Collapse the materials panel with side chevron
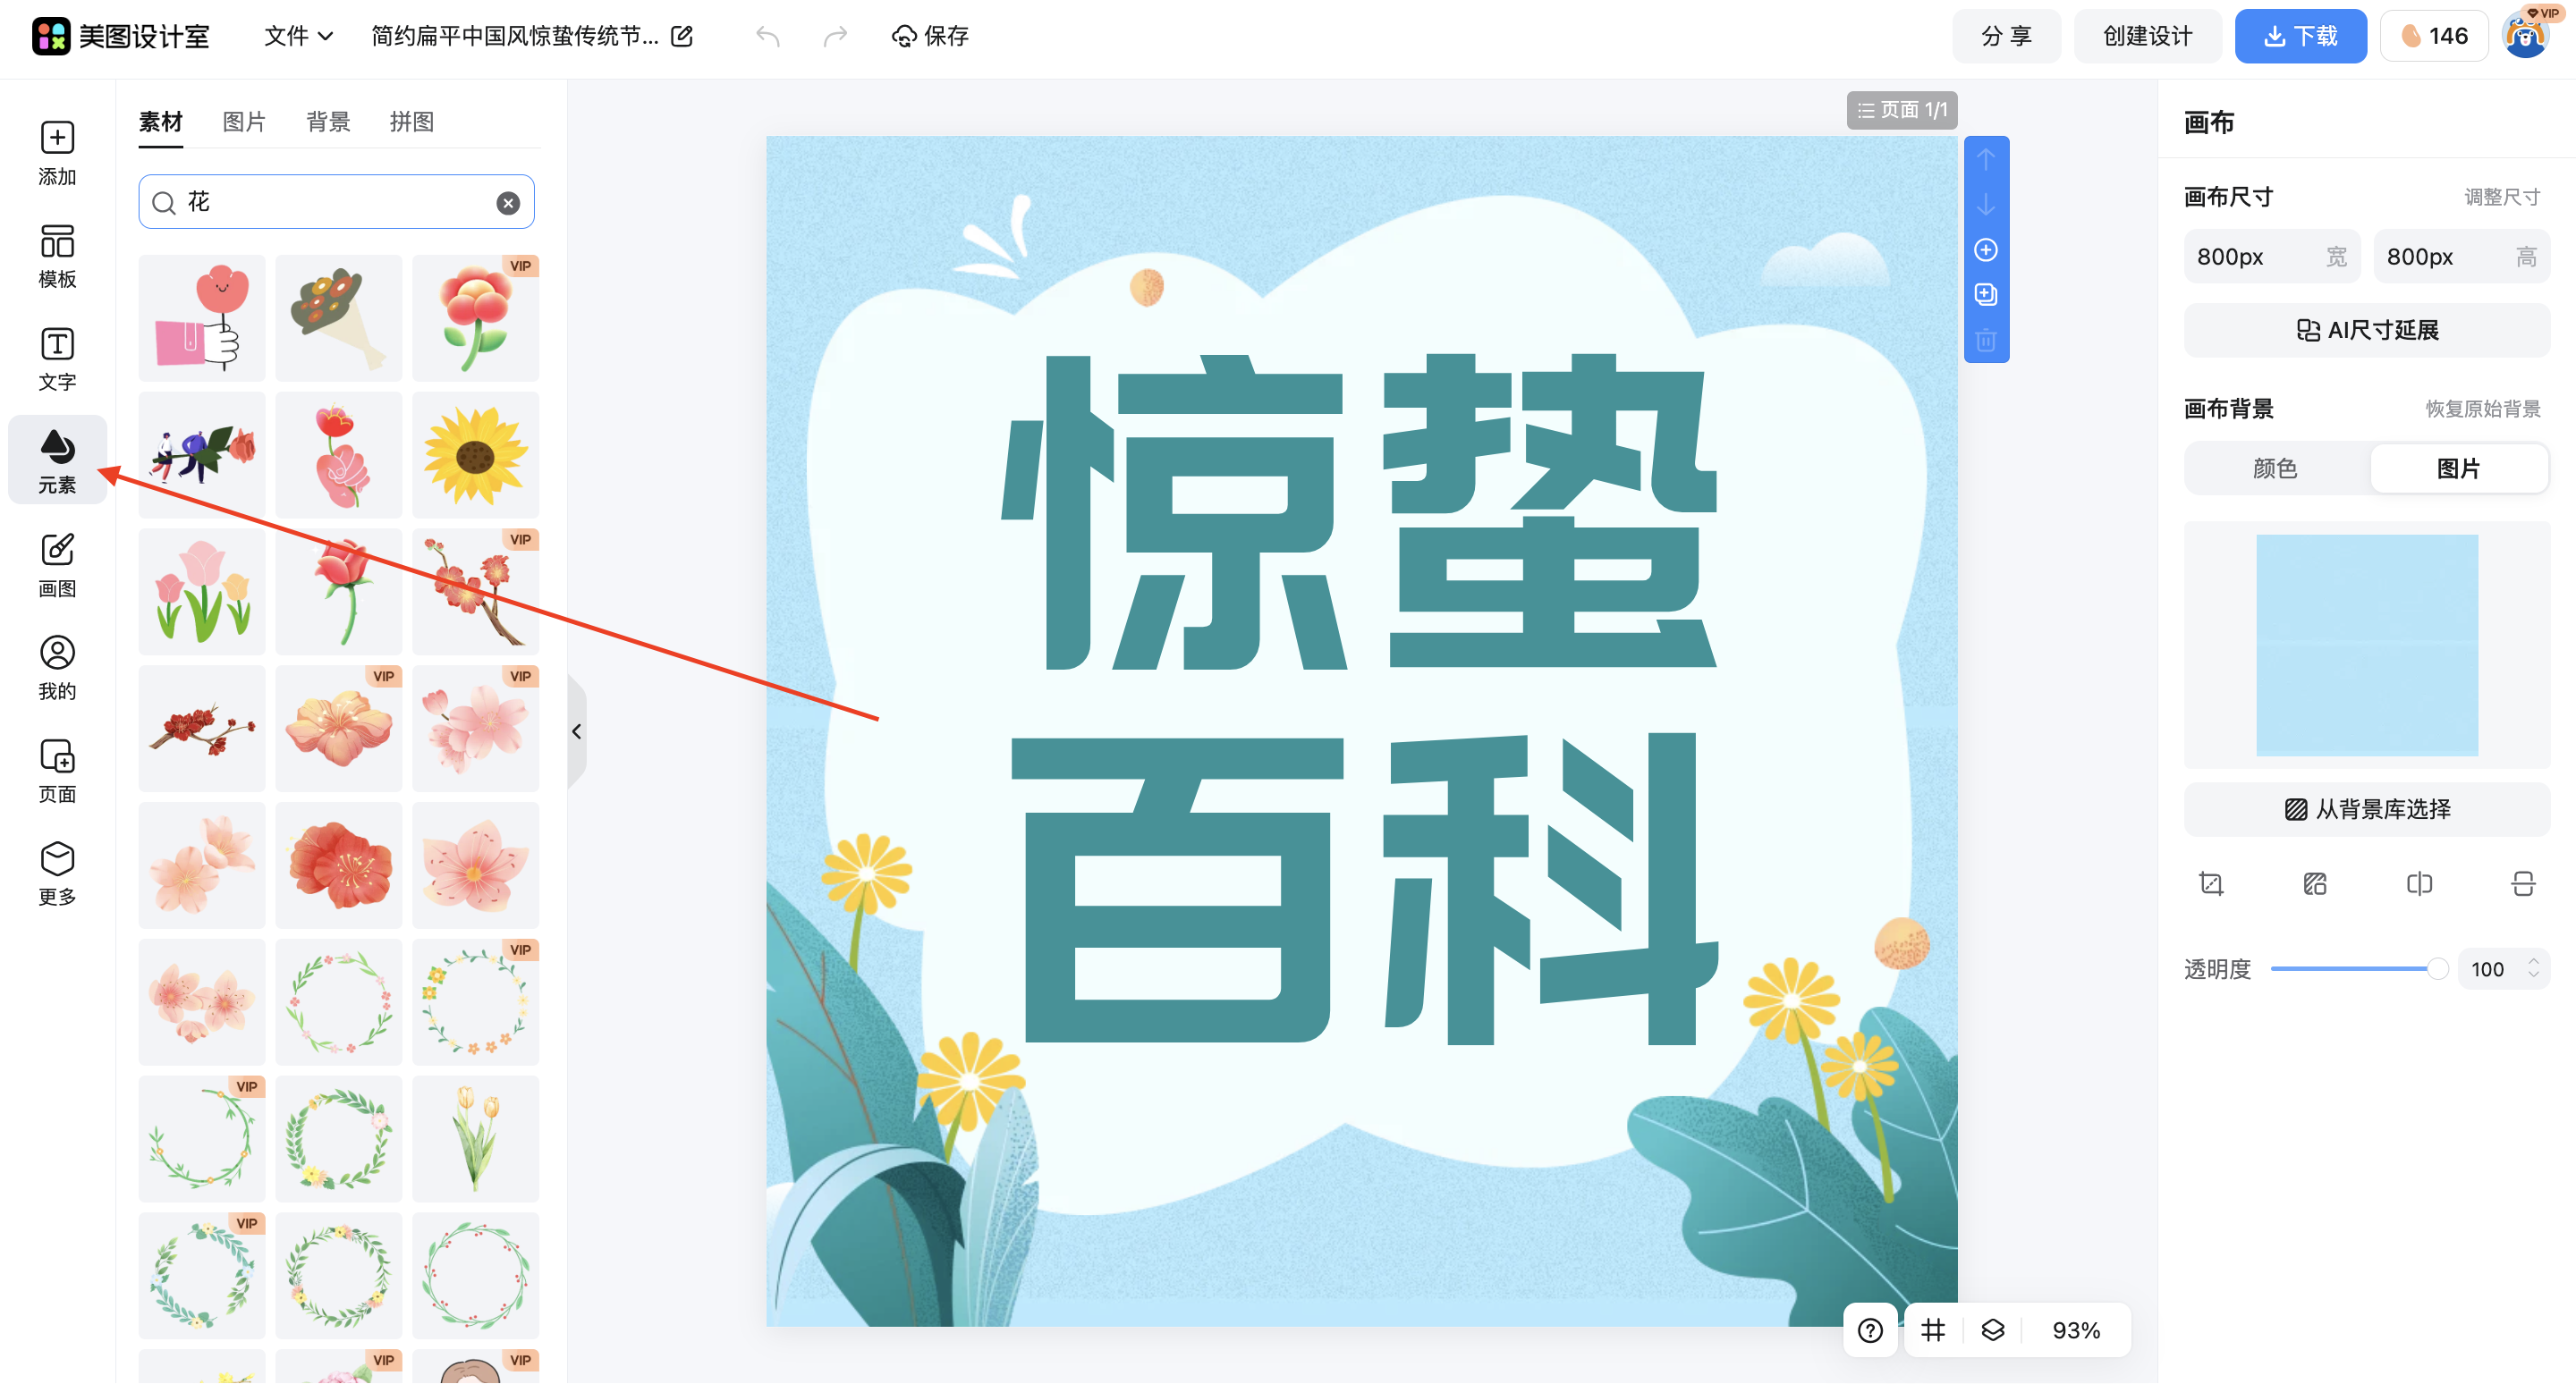Viewport: 2576px width, 1384px height. (x=577, y=730)
